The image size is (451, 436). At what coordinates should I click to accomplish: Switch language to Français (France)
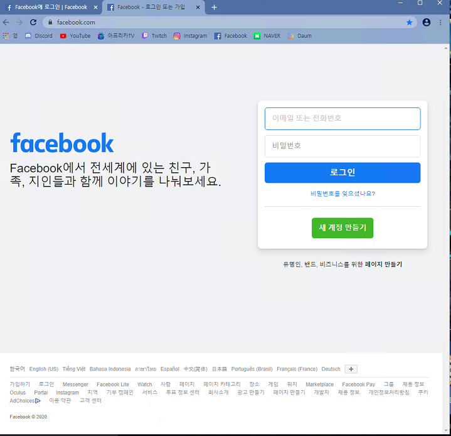click(x=297, y=369)
